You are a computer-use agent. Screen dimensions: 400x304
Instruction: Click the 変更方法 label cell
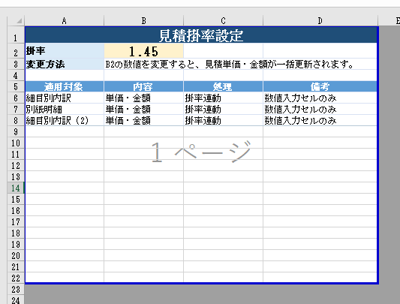65,64
